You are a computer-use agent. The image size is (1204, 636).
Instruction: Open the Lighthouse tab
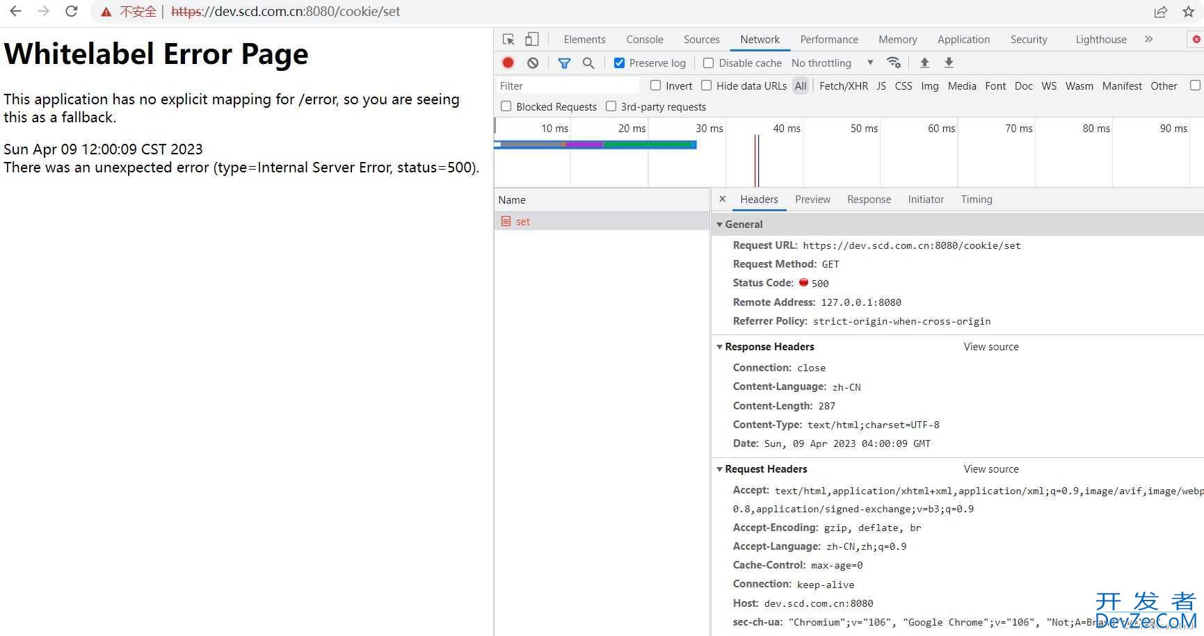[x=1101, y=39]
